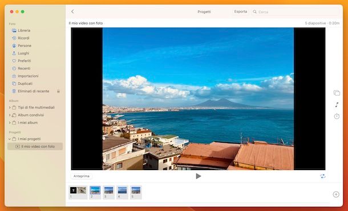Go back with the left chevron arrow
This screenshot has height=211, width=348.
tap(72, 11)
